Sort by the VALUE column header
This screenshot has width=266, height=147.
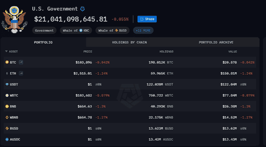click(x=232, y=51)
